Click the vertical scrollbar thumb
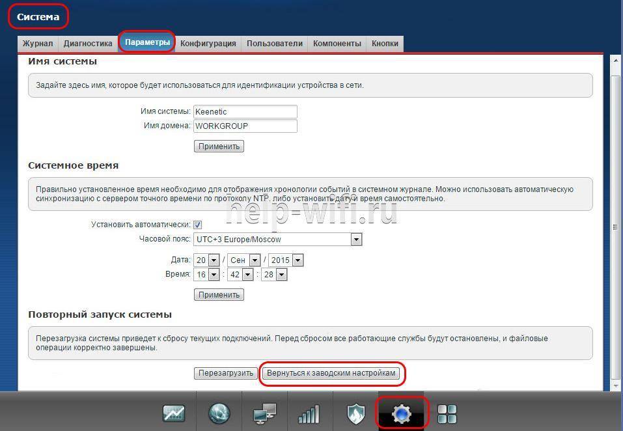 tap(615, 227)
